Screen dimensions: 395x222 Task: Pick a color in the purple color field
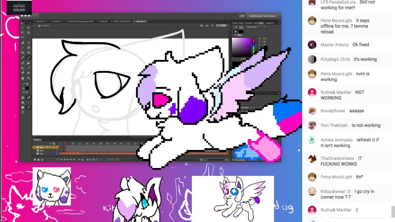242,47
